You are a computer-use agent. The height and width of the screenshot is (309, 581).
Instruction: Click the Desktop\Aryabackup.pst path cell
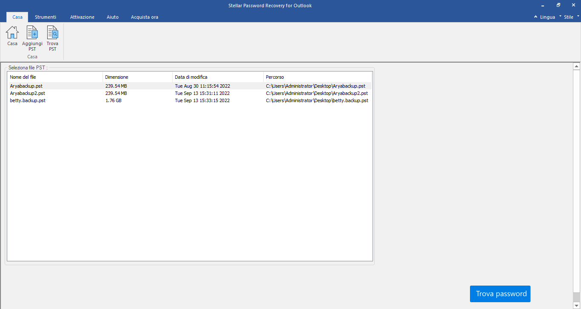click(316, 86)
